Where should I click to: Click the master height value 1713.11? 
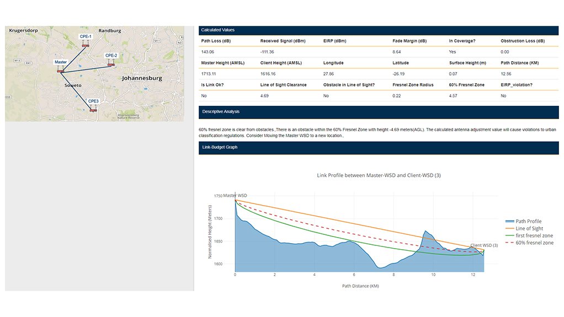pyautogui.click(x=208, y=74)
